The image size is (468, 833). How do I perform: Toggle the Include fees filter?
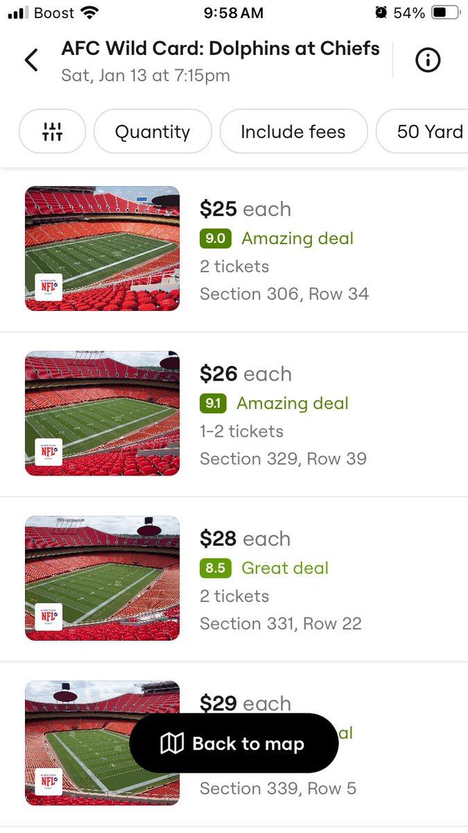click(x=293, y=131)
